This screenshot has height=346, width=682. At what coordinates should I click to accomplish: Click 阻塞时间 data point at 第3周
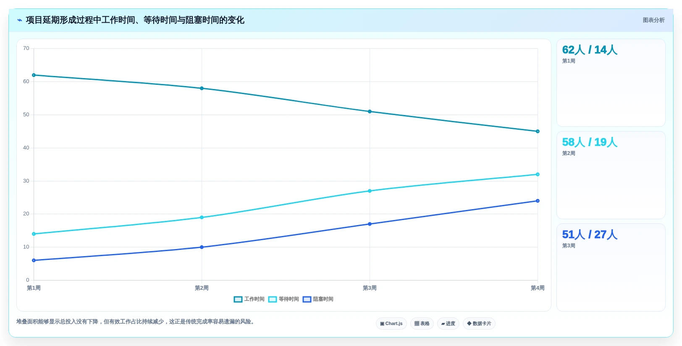tap(370, 224)
